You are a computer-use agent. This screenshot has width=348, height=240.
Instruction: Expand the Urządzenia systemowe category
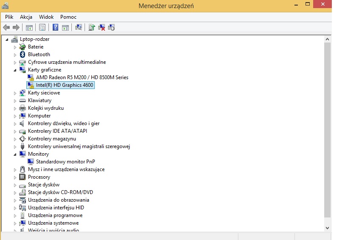coord(15,223)
